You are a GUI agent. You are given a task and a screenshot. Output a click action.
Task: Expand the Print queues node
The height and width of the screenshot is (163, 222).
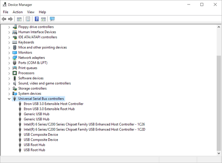9,68
